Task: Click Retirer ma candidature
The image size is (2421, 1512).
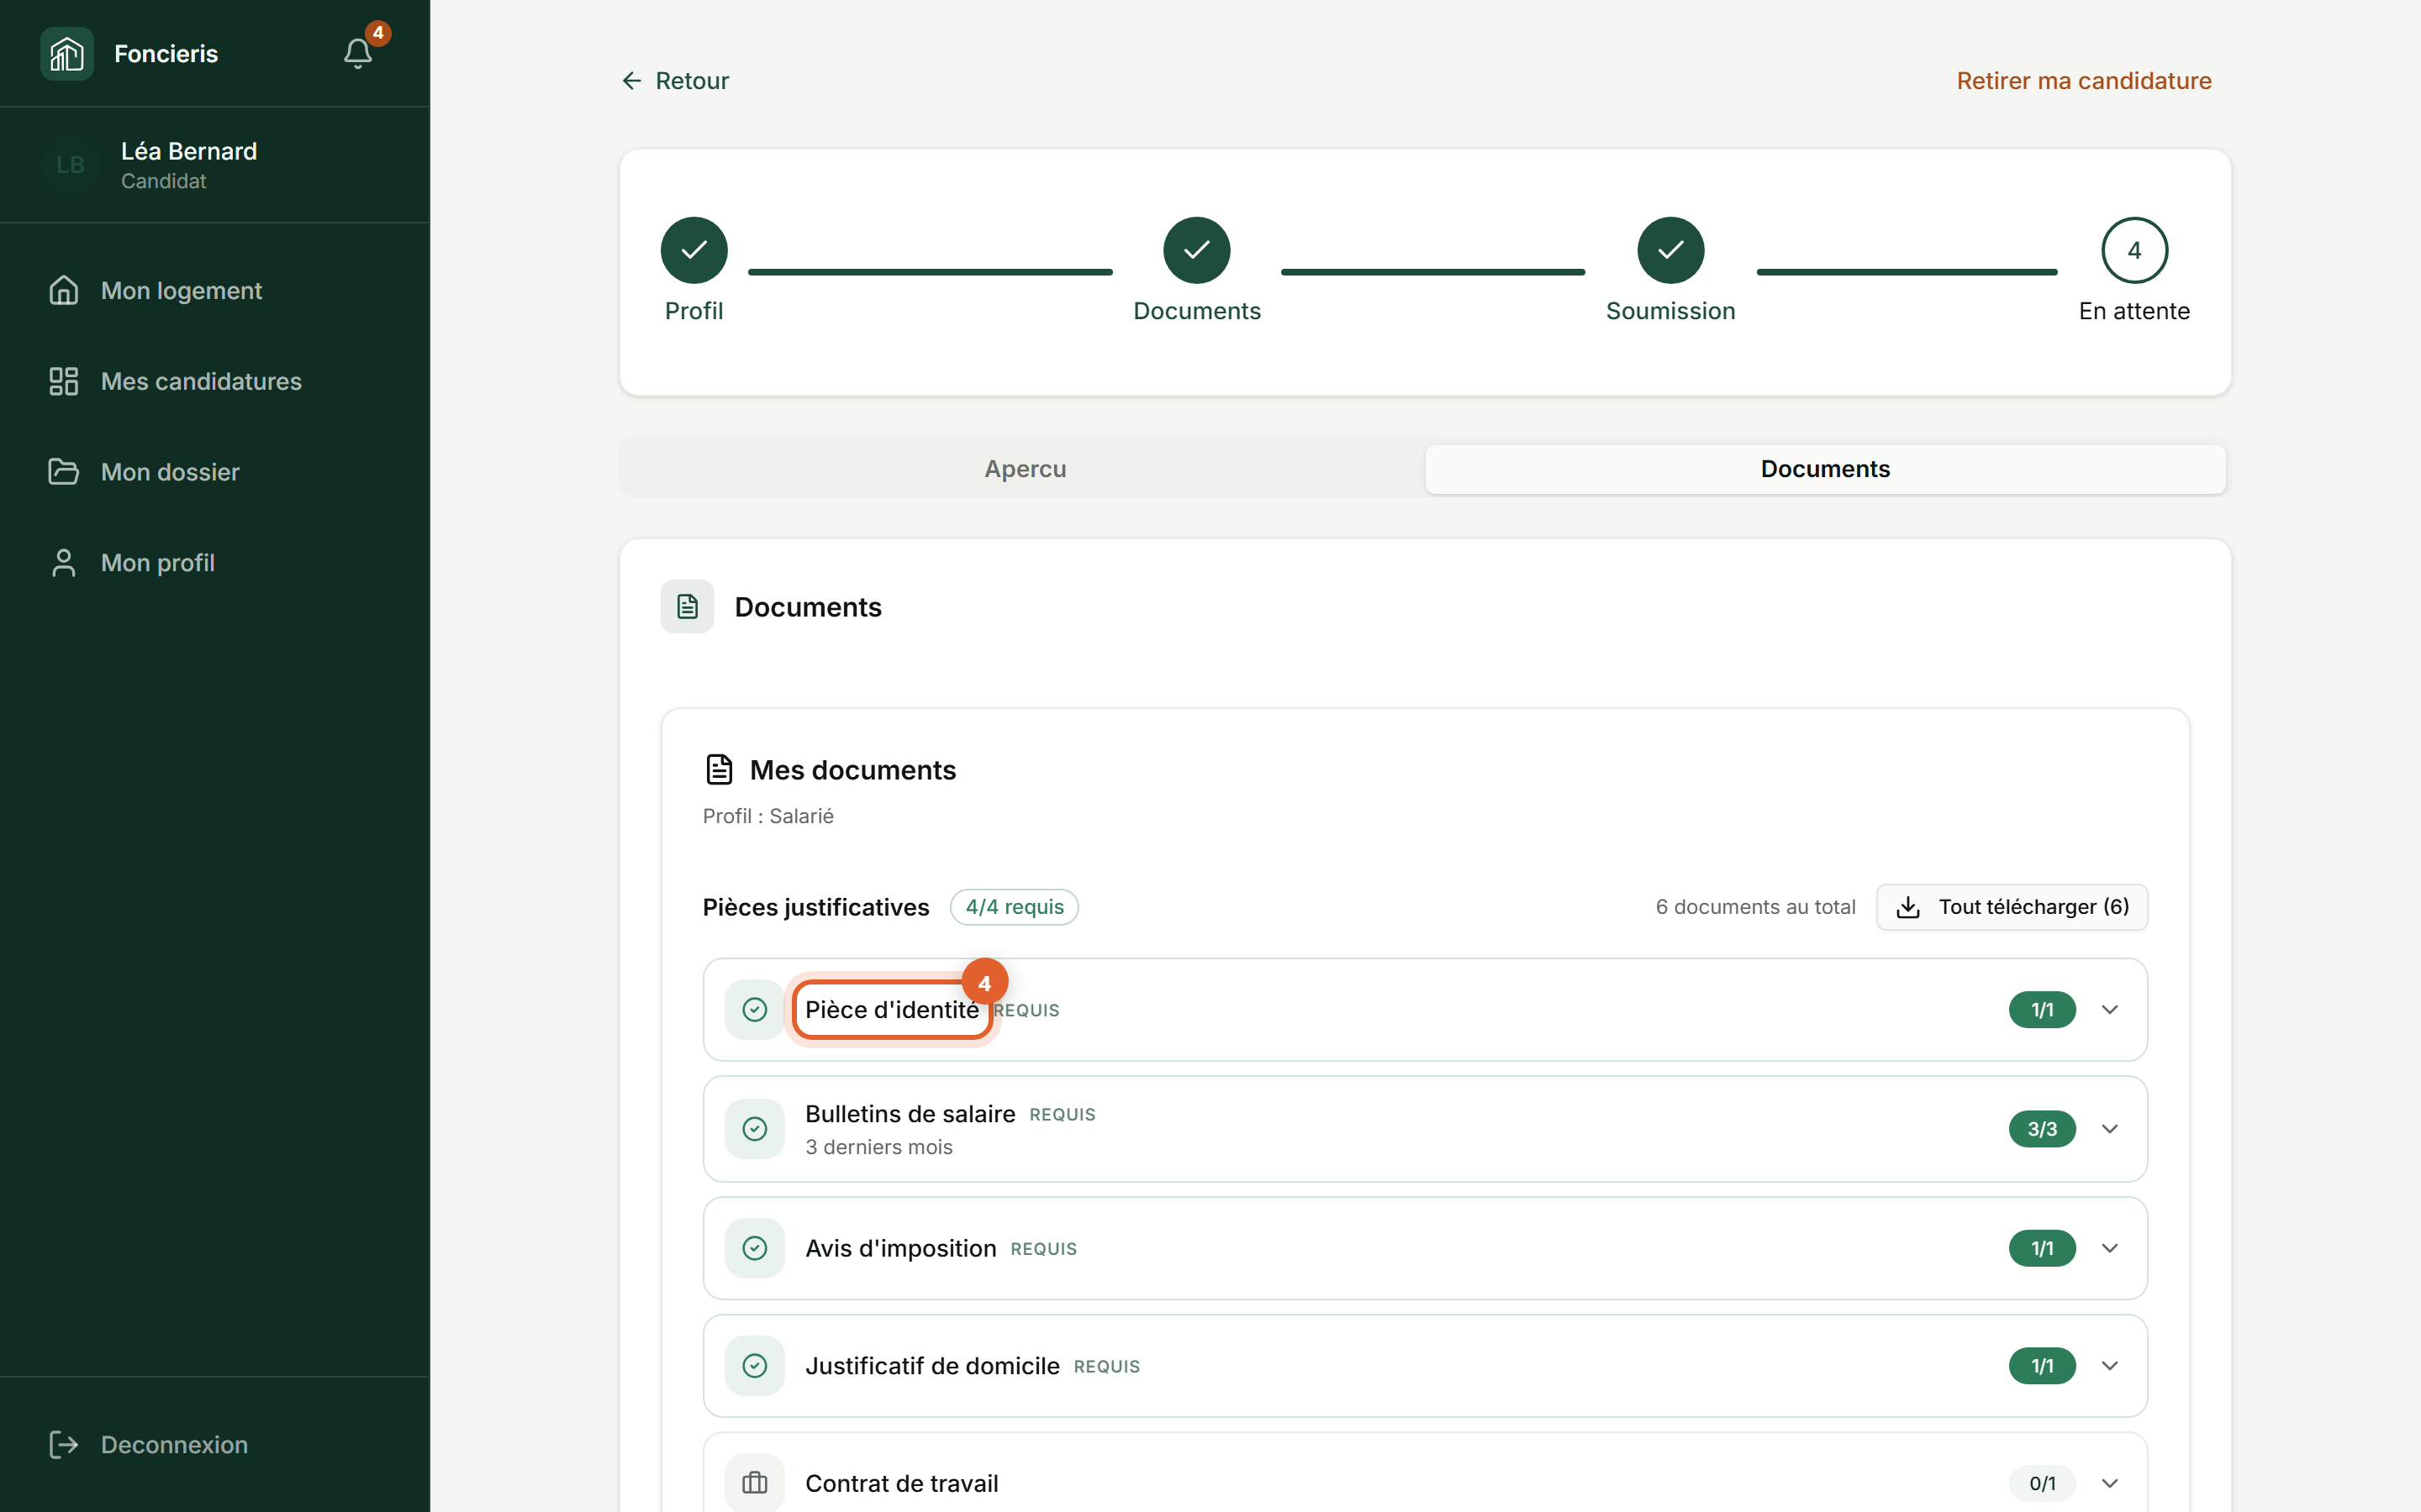Action: click(x=2084, y=81)
